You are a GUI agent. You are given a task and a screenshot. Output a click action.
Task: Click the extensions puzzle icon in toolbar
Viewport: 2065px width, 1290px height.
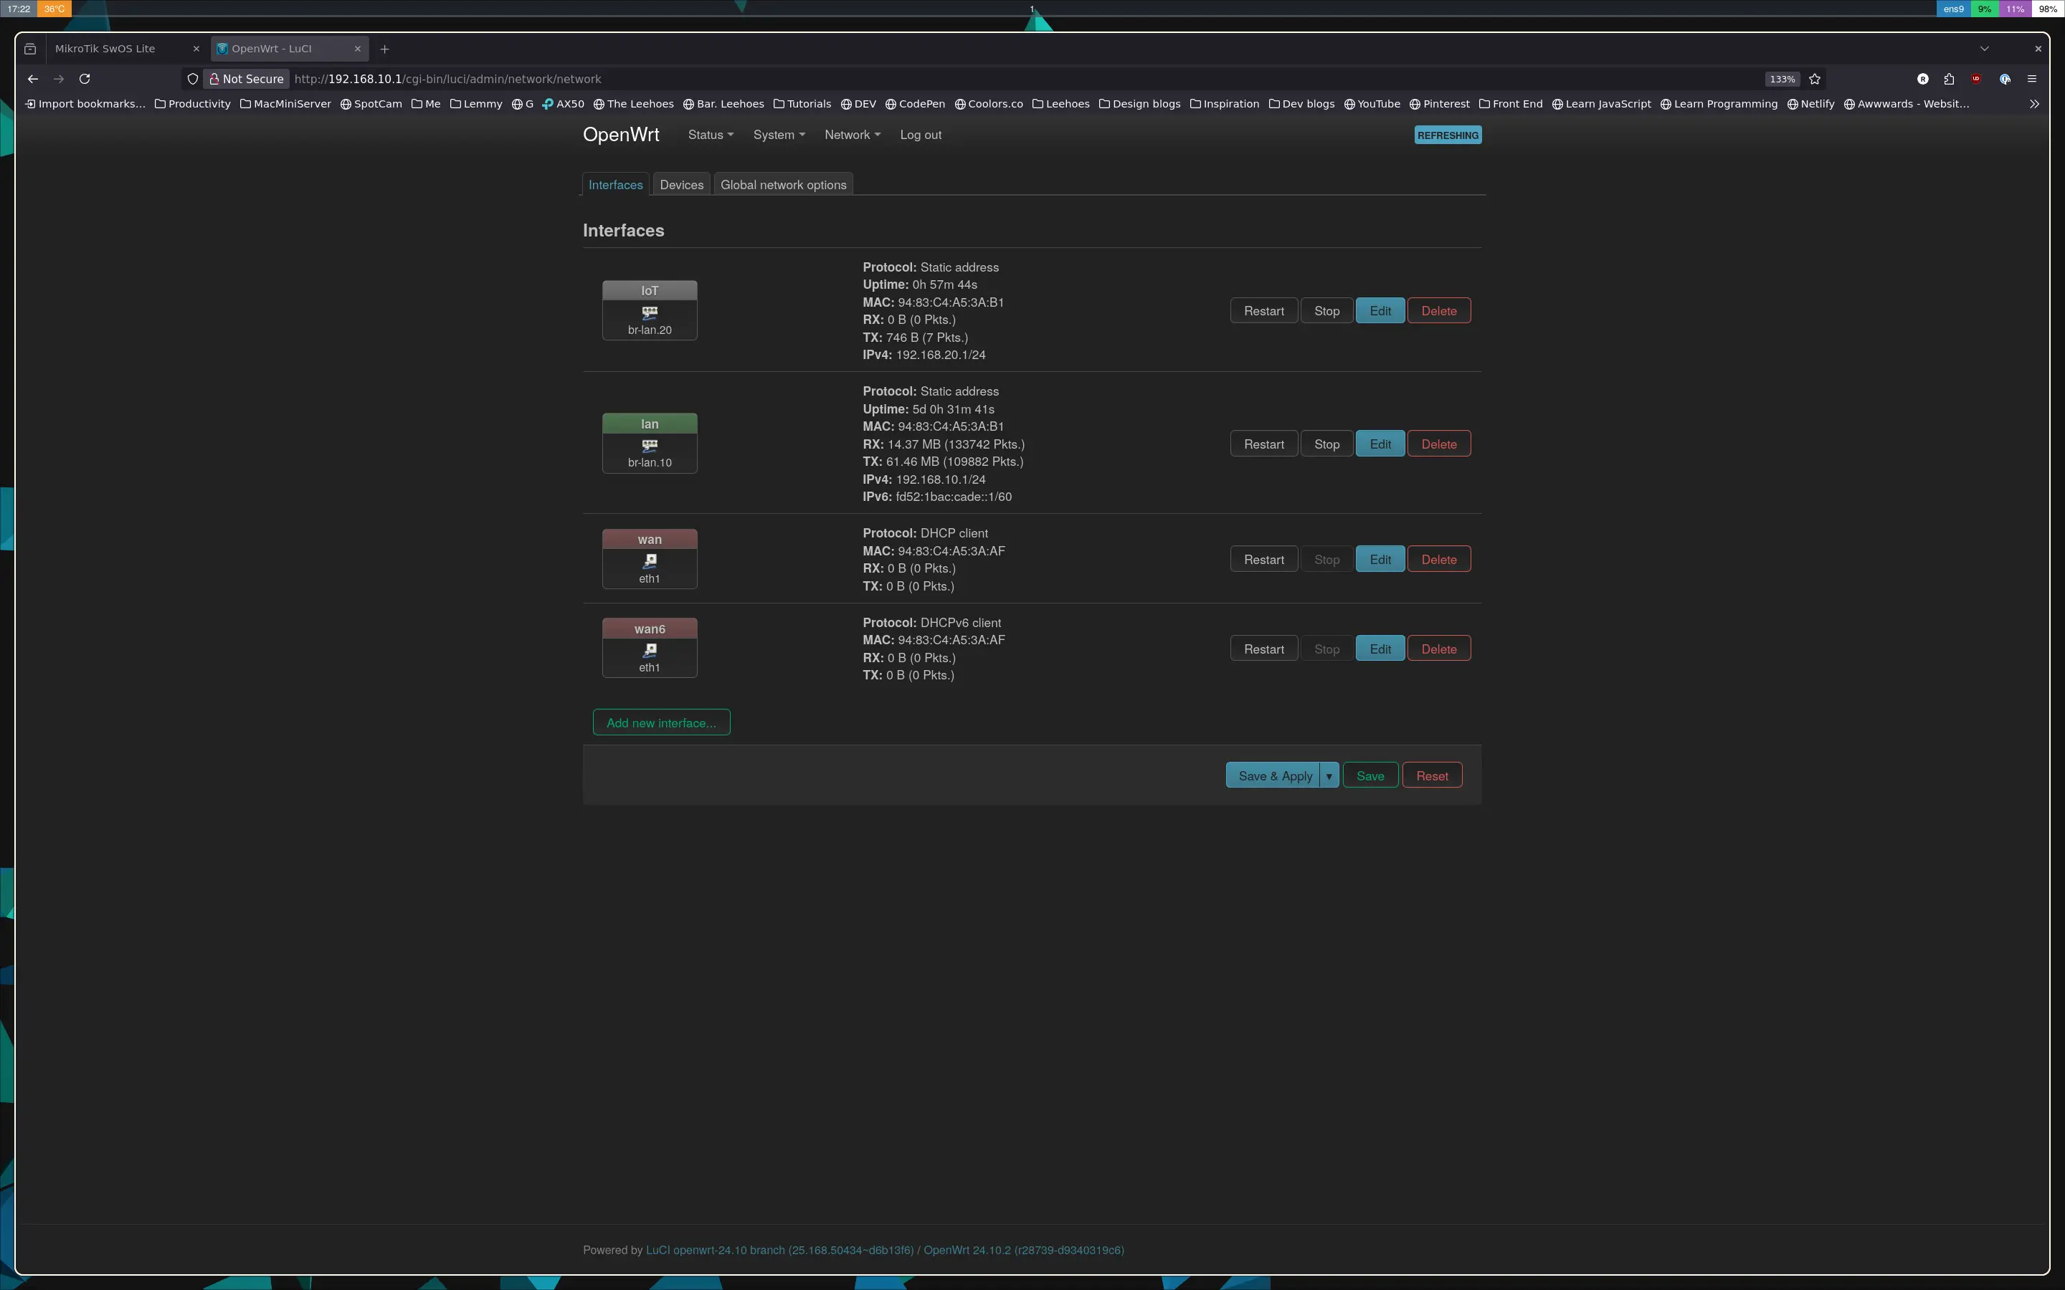(1949, 79)
